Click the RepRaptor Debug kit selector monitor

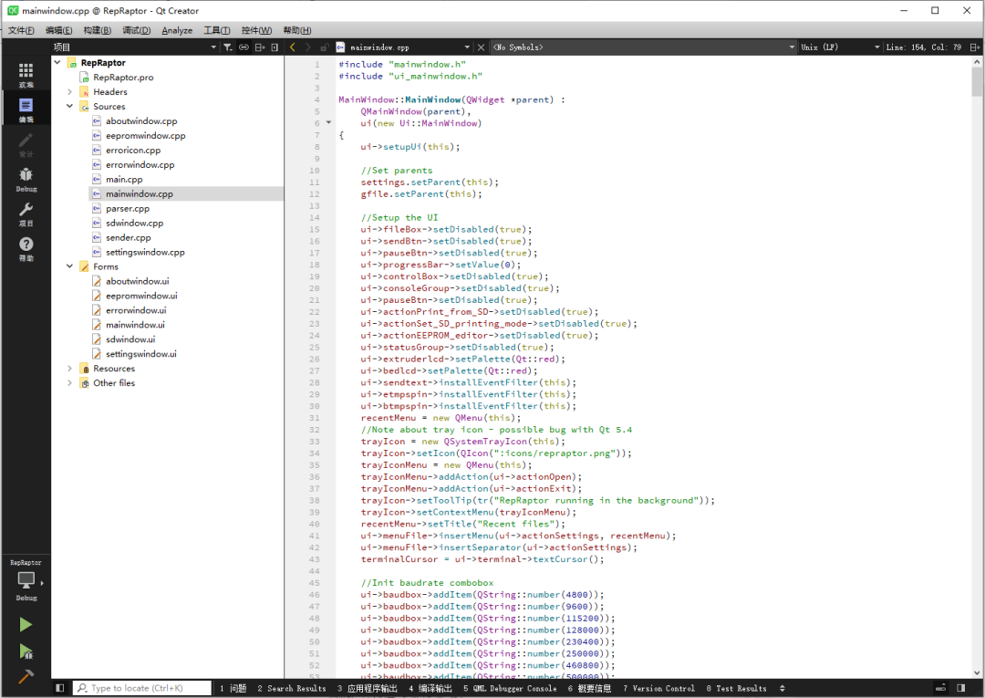(26, 580)
